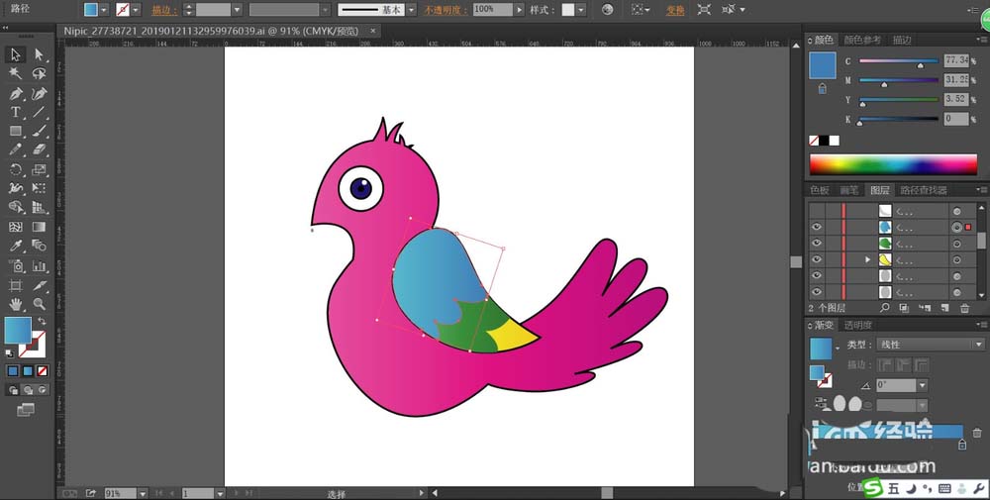Click the C cyan slider in Color panel

pyautogui.click(x=899, y=61)
